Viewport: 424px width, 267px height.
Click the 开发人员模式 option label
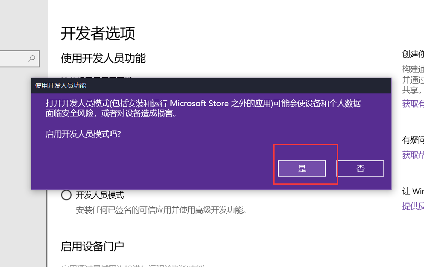[x=100, y=195]
